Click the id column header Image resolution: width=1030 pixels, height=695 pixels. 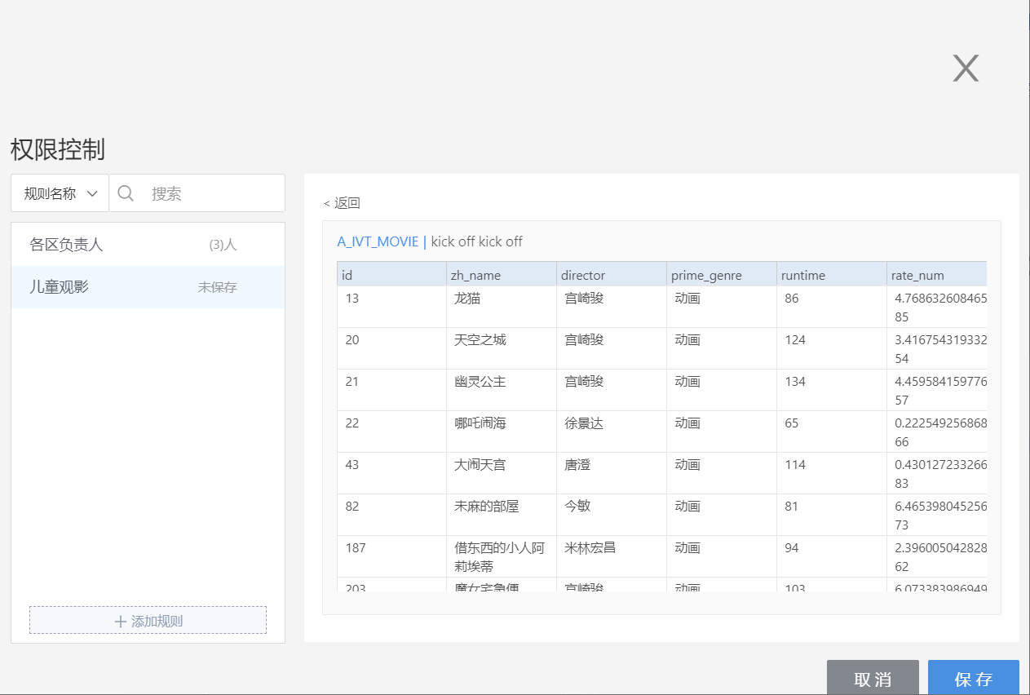click(391, 275)
